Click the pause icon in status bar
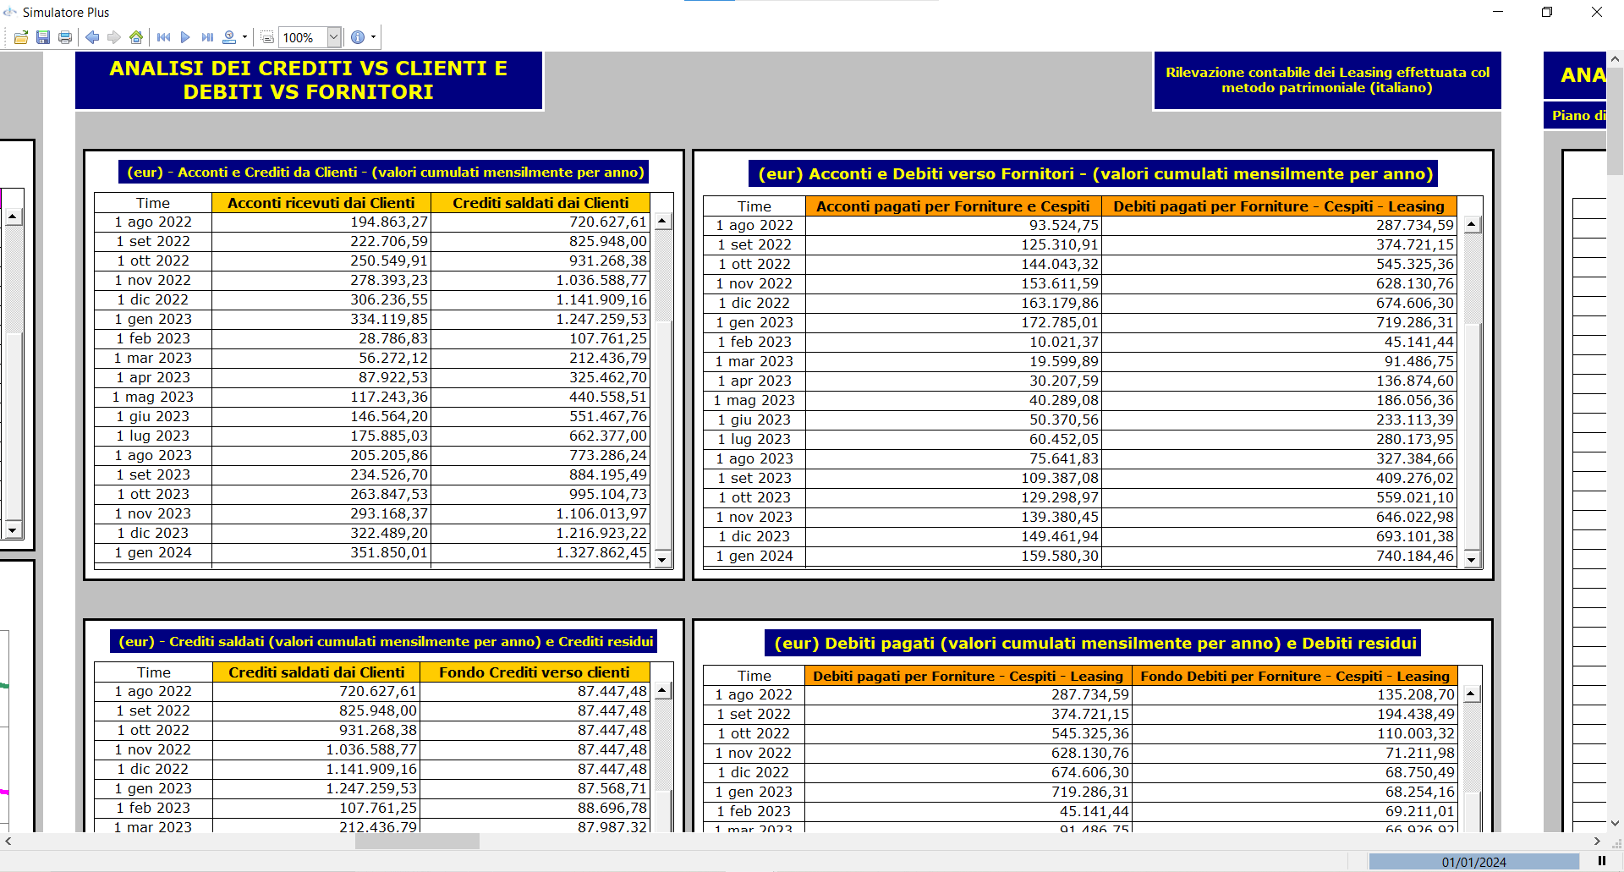This screenshot has width=1624, height=872. 1602,861
